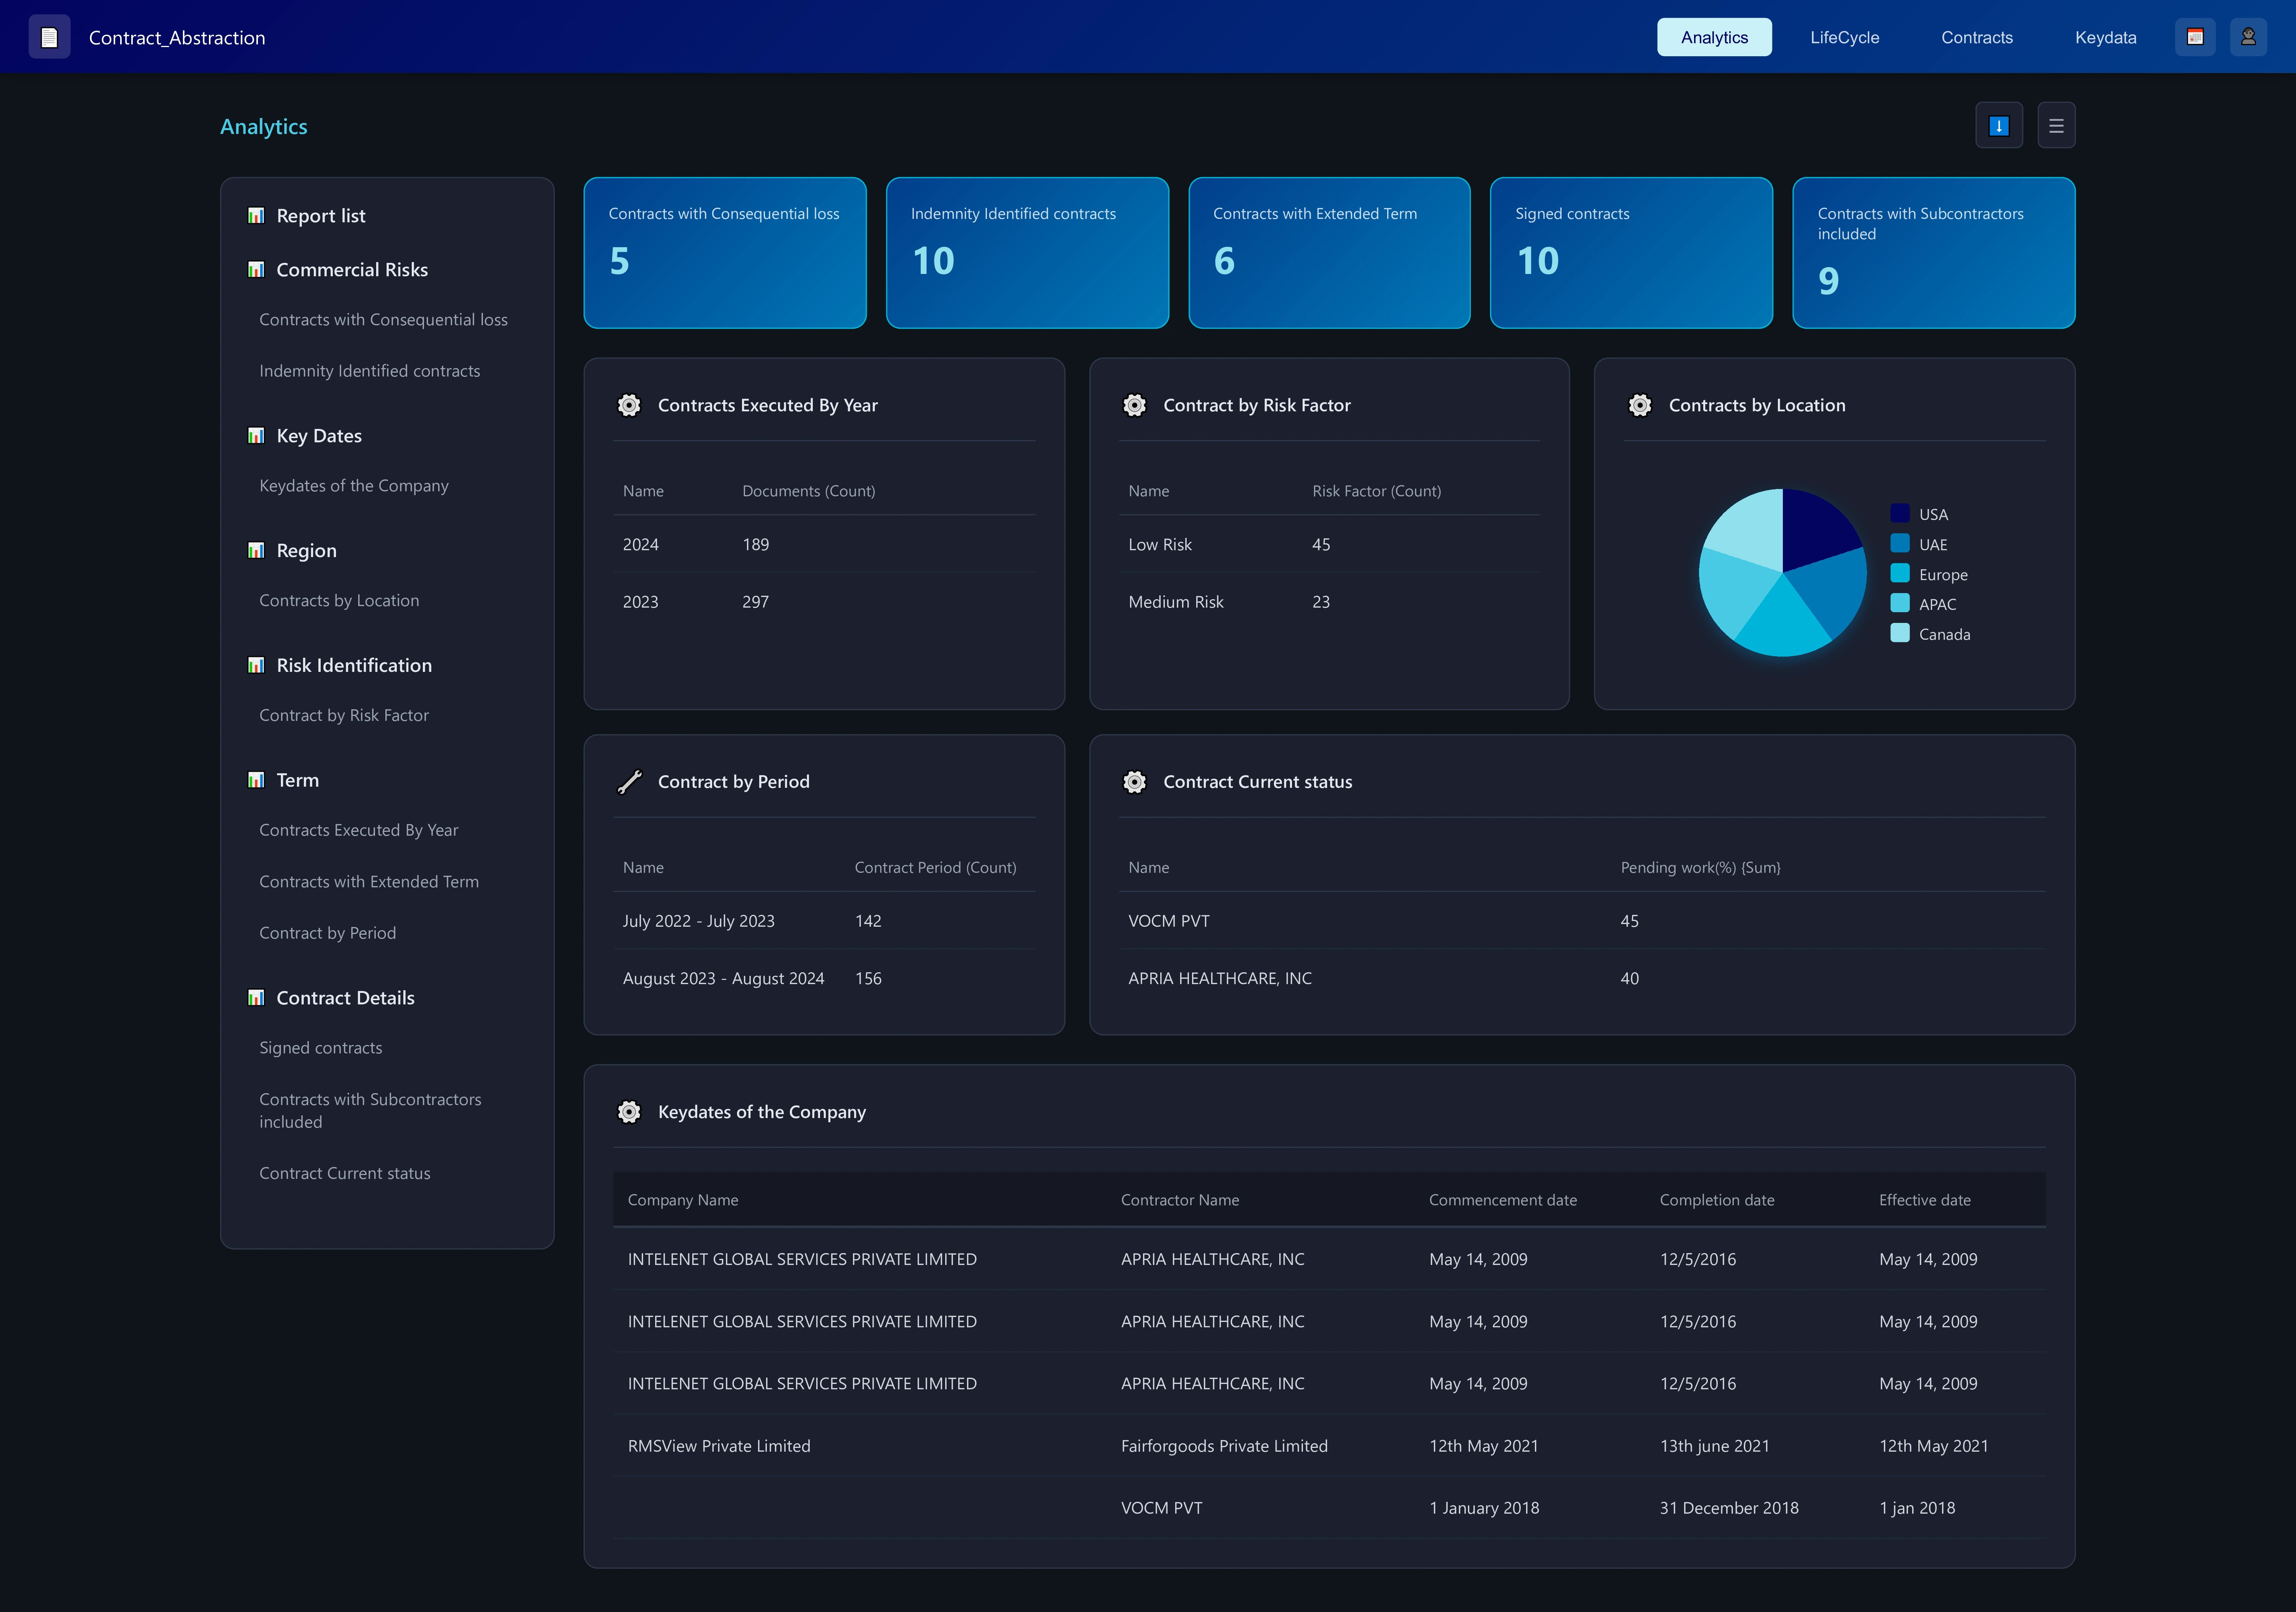
Task: Open the hamburger menu icon beside download
Action: pyautogui.click(x=2056, y=126)
